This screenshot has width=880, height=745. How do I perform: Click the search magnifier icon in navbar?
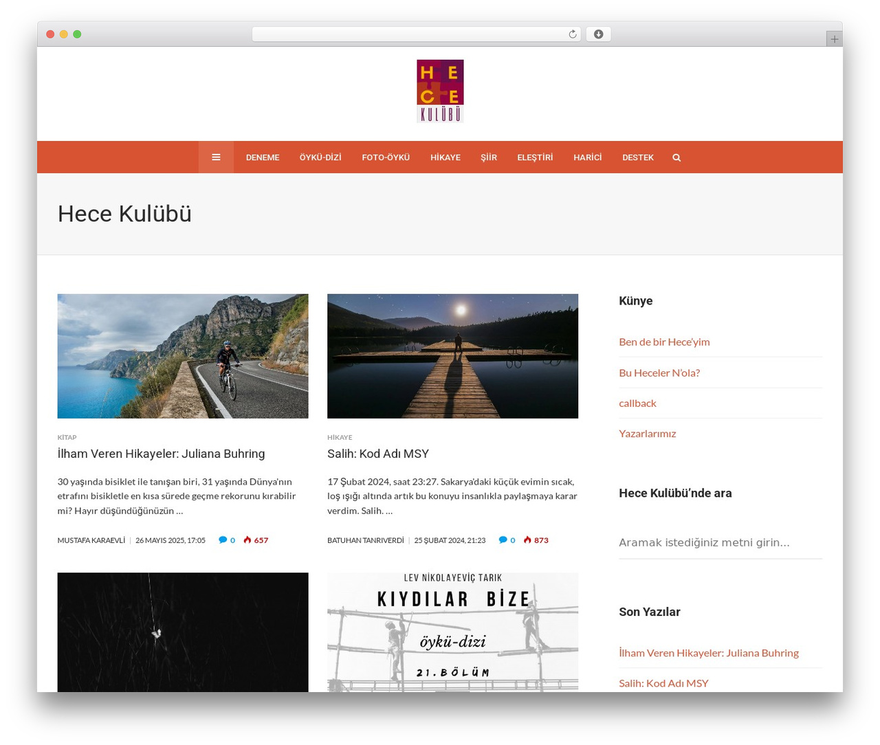(x=676, y=157)
